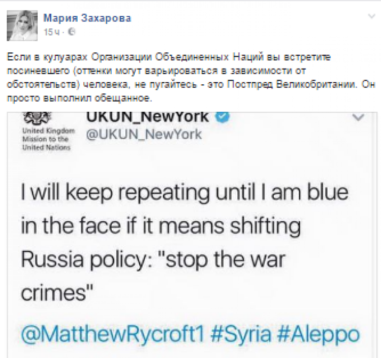381x358 pixels.
Task: Open the UKUN_NewYork display name
Action: coord(147,117)
